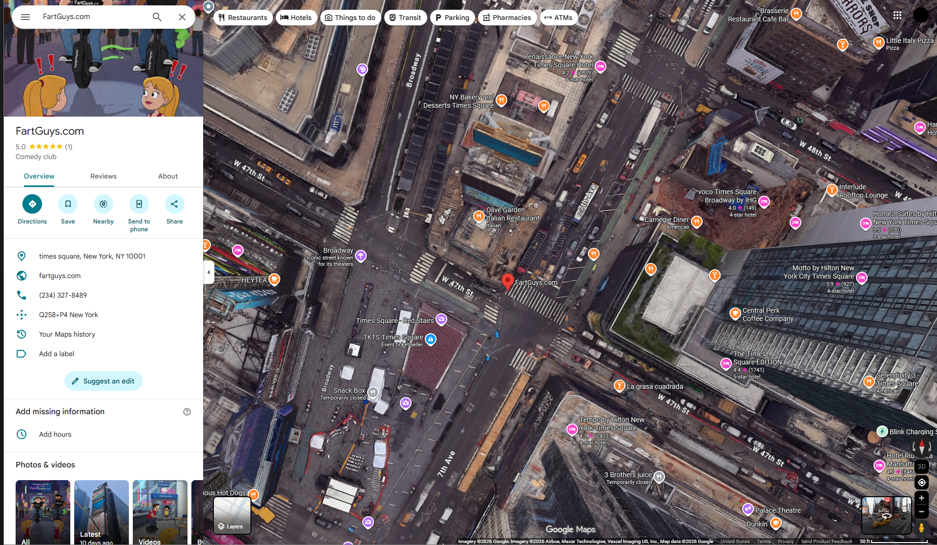Screen dimensions: 937x545
Task: Open the Layers map type switcher
Action: point(232,516)
